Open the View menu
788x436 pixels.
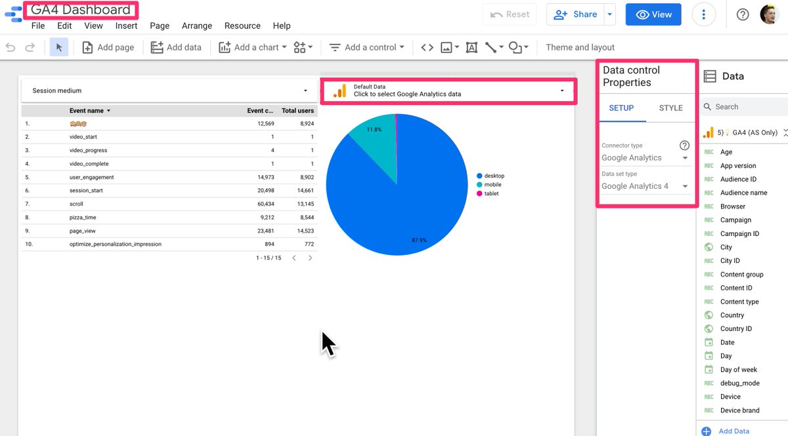coord(93,26)
